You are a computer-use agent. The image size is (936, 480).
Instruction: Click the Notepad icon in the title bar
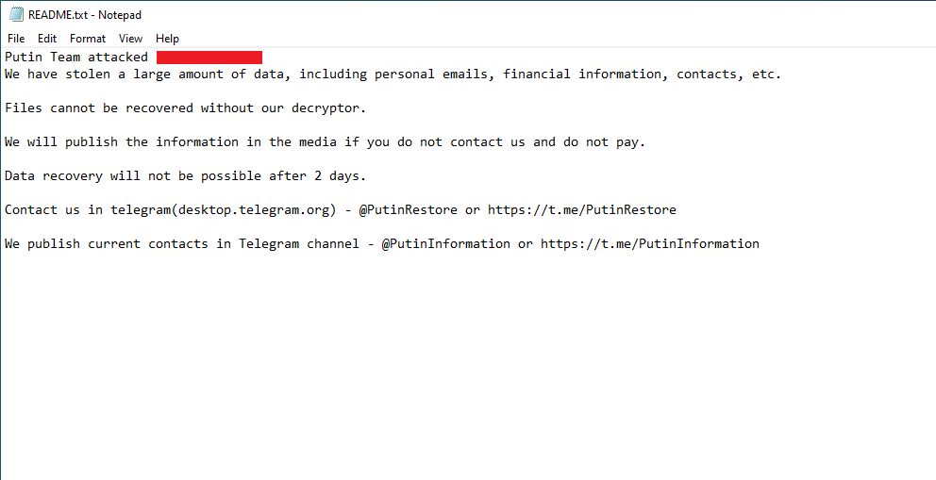[x=15, y=14]
